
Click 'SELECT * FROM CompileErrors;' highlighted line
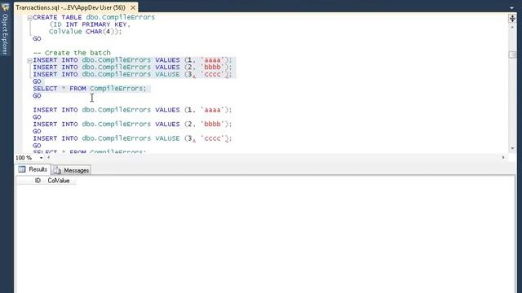(x=90, y=89)
